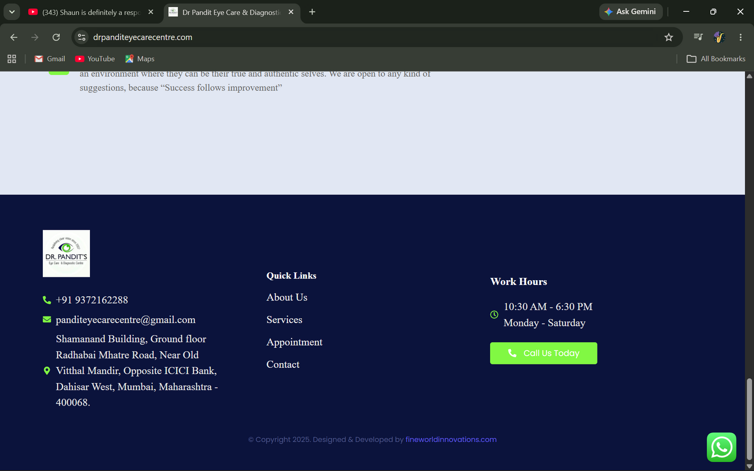The width and height of the screenshot is (754, 471).
Task: Click the green envelope email icon
Action: [47, 320]
